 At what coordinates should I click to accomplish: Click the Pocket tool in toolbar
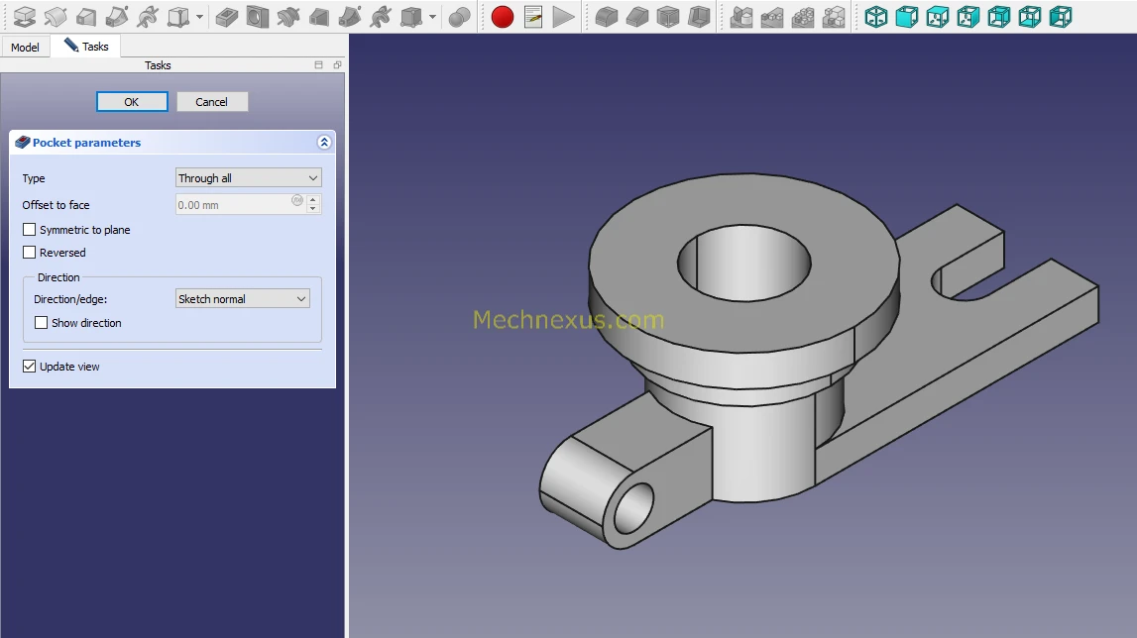click(x=227, y=17)
